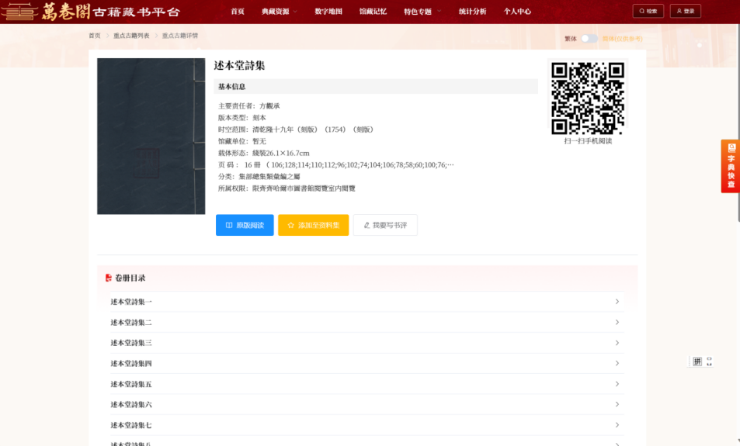This screenshot has height=446, width=740.
Task: Toggle the 繁体/简体 switch
Action: coord(589,39)
